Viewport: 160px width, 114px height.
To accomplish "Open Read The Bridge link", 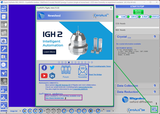I will point(95,75).
